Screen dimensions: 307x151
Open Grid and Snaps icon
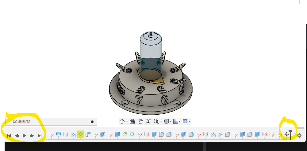point(176,121)
